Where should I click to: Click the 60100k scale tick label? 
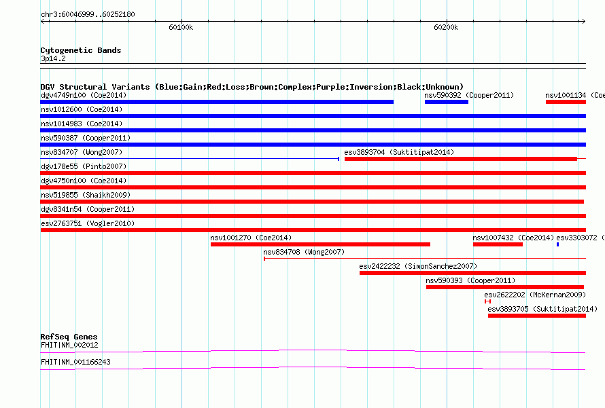point(181,27)
